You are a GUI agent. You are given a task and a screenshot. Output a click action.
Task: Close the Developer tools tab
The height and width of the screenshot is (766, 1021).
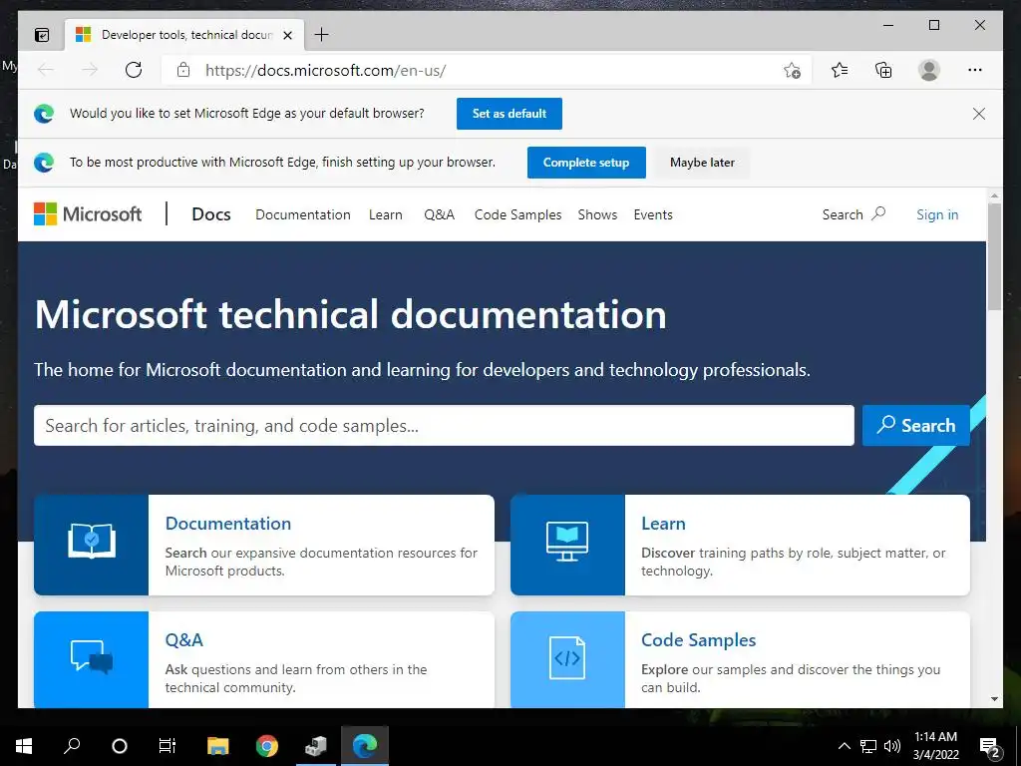click(x=287, y=35)
